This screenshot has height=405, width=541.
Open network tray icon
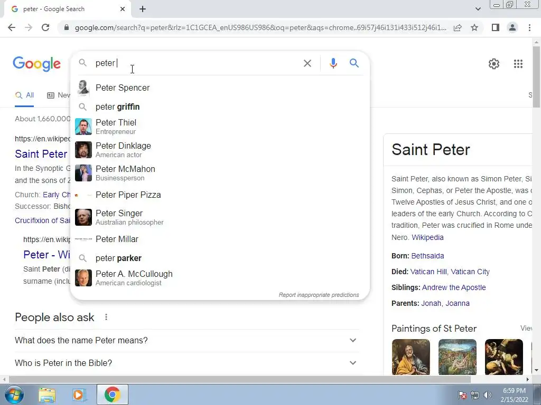[x=475, y=395]
